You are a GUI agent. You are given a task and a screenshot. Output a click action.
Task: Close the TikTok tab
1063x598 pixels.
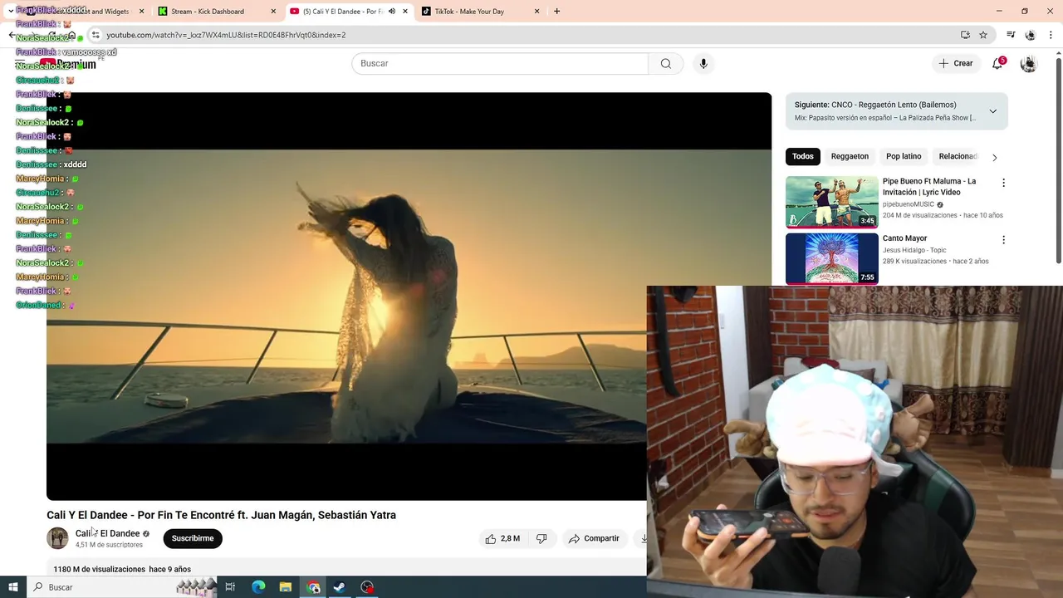536,12
